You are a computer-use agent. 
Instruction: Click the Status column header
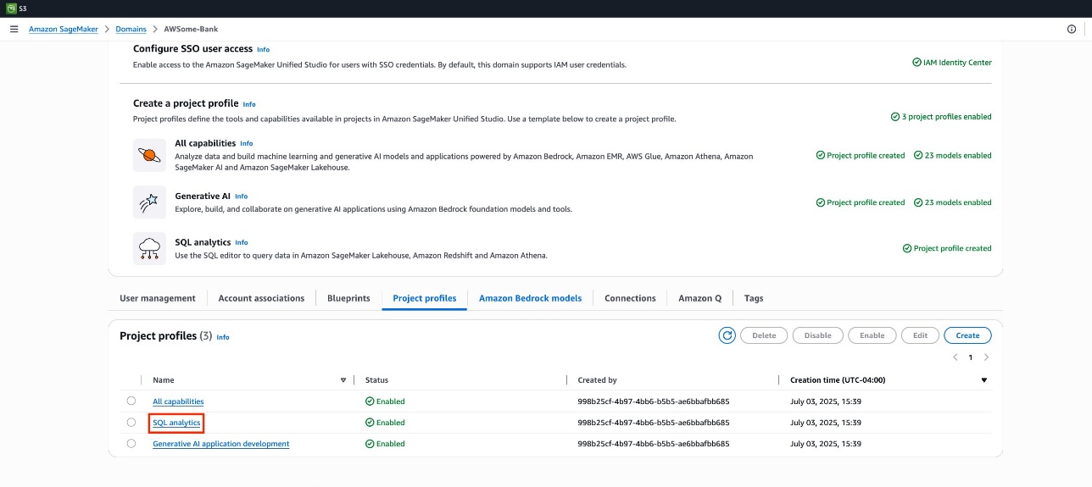coord(376,380)
